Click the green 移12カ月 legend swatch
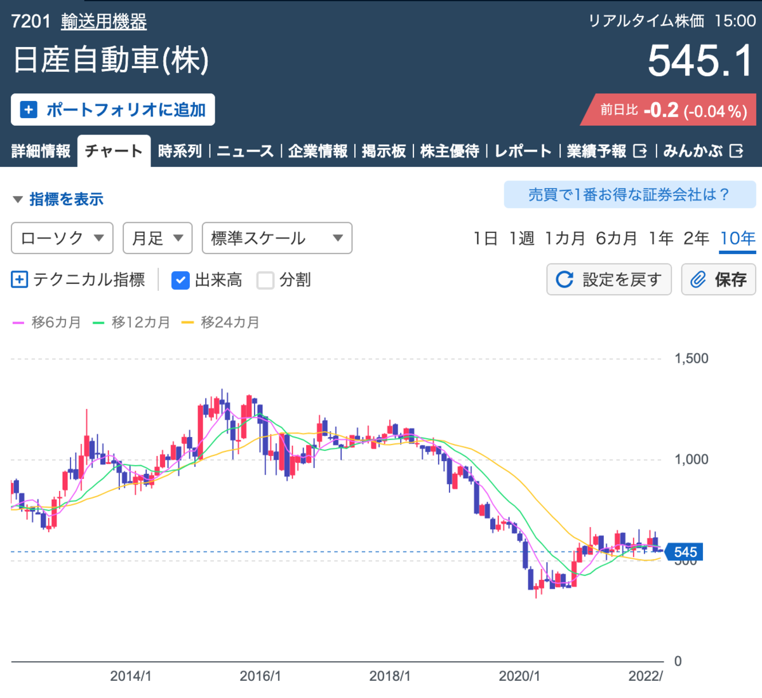 point(98,323)
